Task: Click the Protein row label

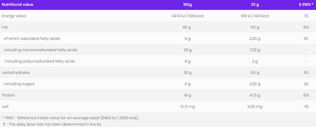Action: 8,95
